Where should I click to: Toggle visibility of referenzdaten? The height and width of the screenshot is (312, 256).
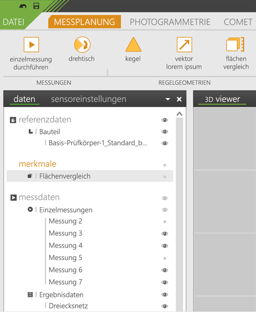click(x=165, y=120)
